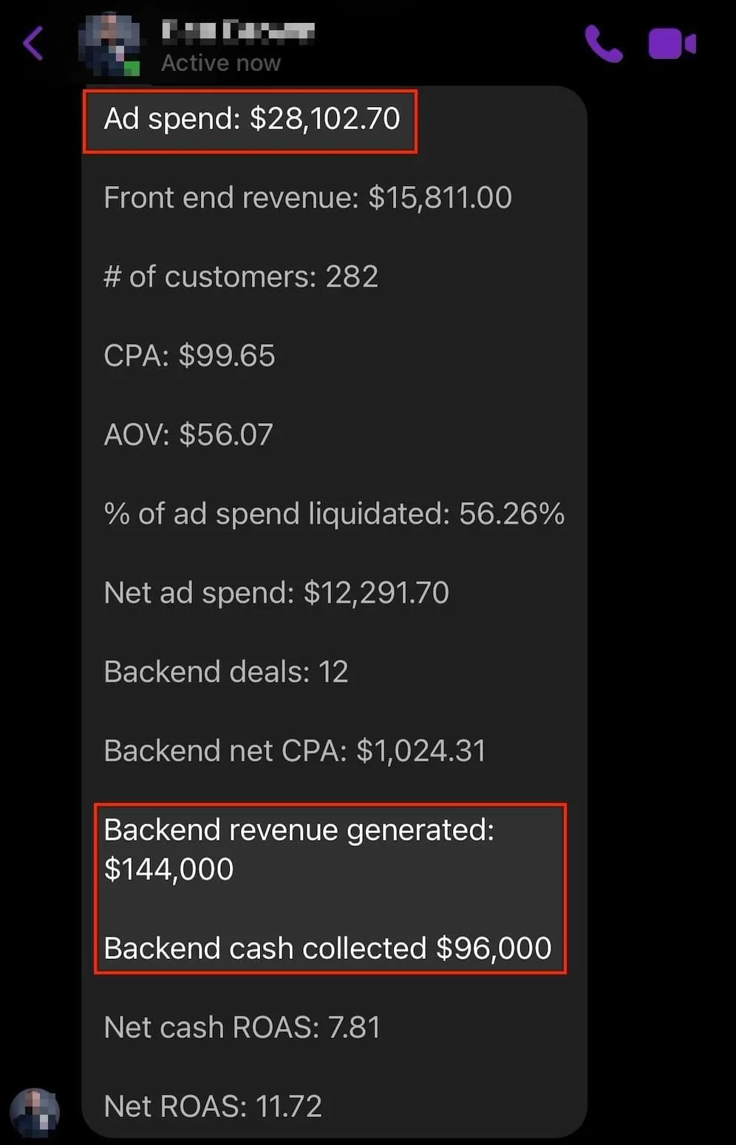This screenshot has width=736, height=1145.
Task: Tap the 'CPA: $99.65' text
Action: click(189, 356)
